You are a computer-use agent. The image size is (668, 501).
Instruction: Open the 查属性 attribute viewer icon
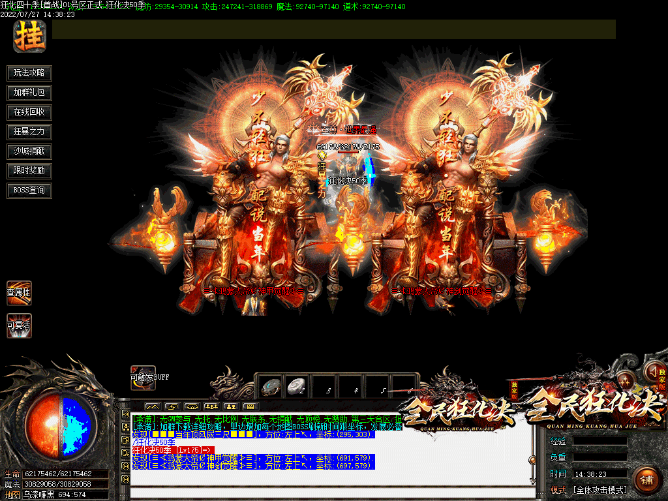pyautogui.click(x=19, y=293)
